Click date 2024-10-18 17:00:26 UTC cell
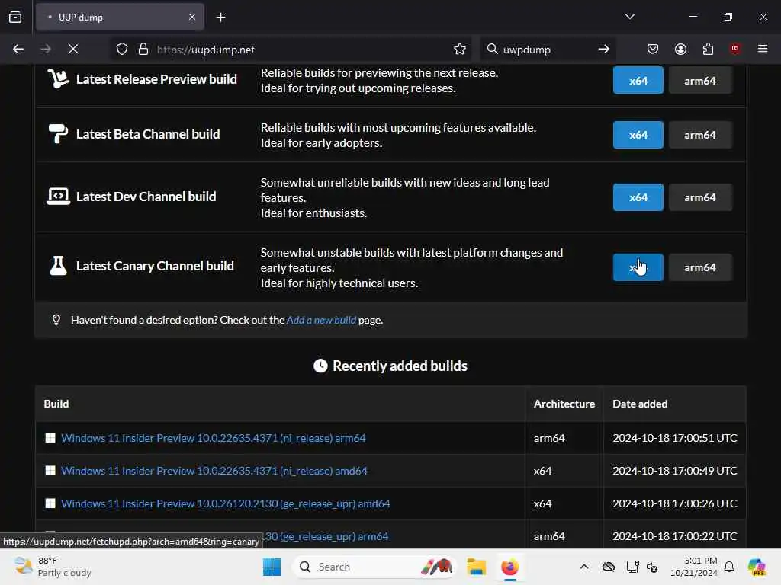The width and height of the screenshot is (781, 585). click(x=675, y=503)
